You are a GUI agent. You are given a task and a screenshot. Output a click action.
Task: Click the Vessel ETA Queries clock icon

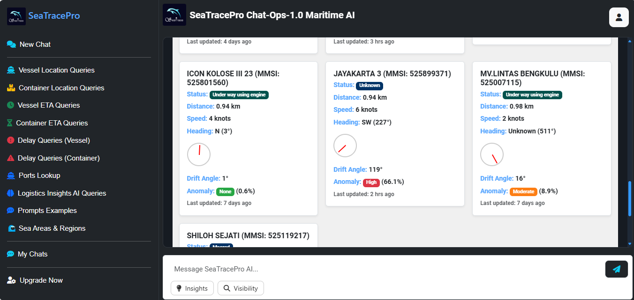pyautogui.click(x=10, y=105)
